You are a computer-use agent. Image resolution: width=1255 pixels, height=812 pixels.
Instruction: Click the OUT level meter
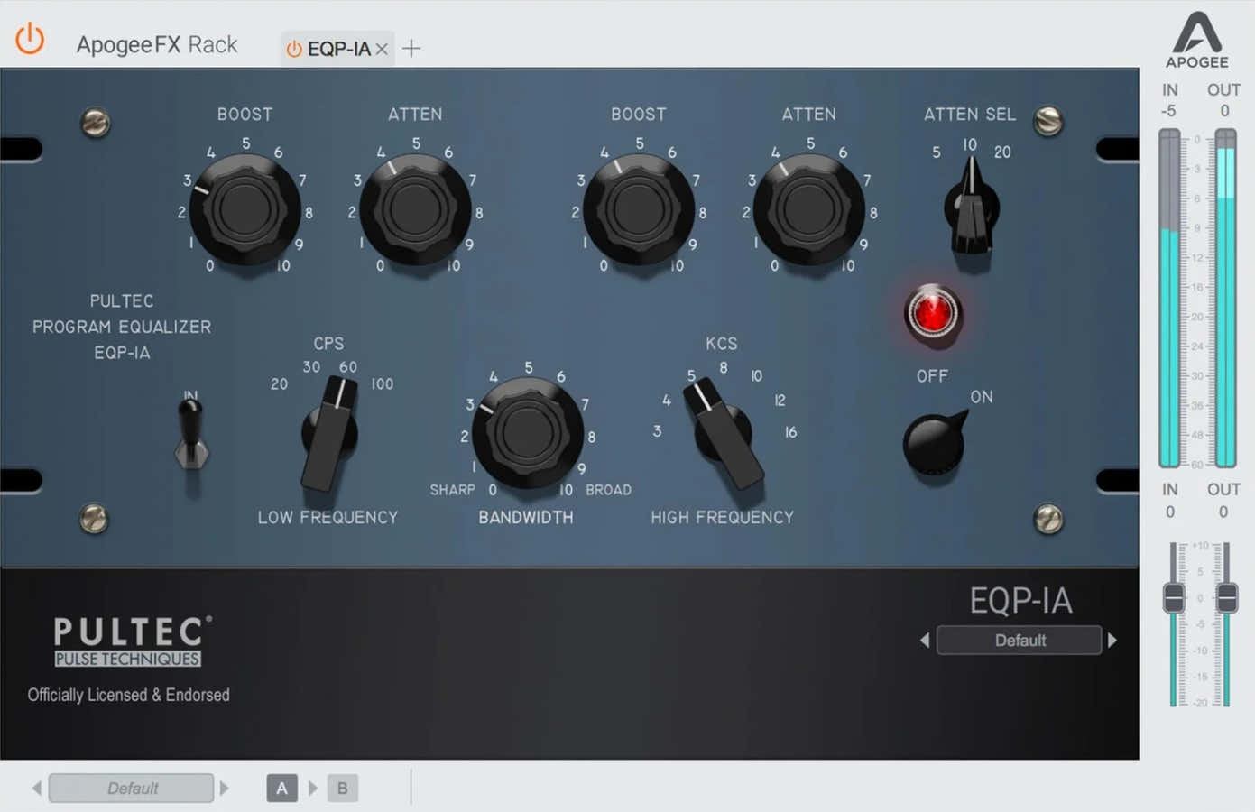click(x=1225, y=298)
